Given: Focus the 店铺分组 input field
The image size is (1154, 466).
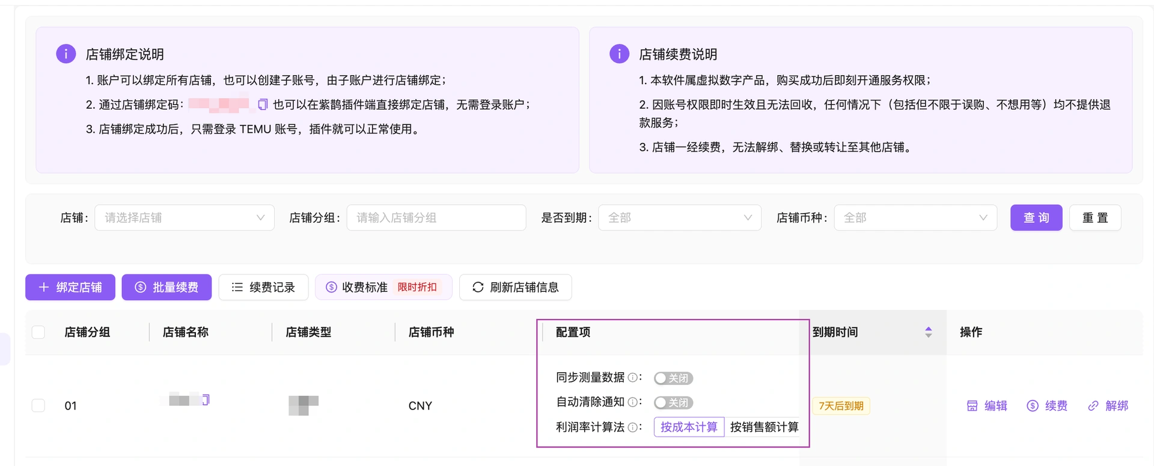Looking at the screenshot, I should click(x=436, y=217).
